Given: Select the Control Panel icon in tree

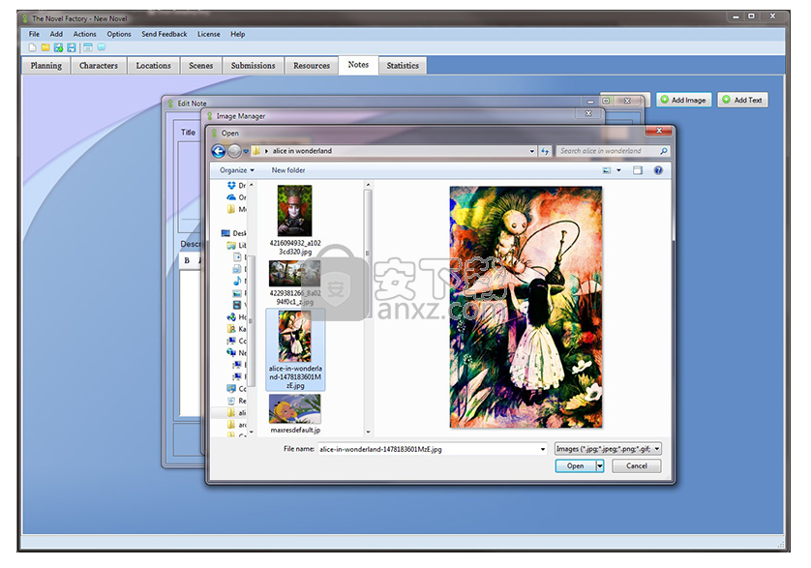Looking at the screenshot, I should coord(231,389).
